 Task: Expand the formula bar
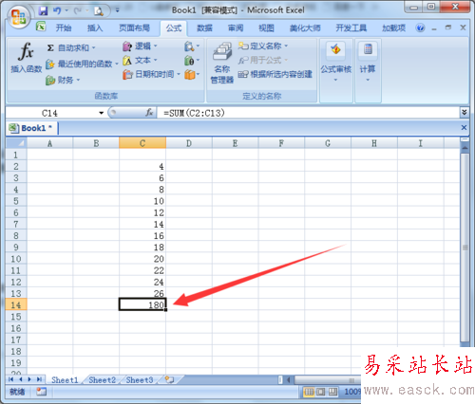464,113
